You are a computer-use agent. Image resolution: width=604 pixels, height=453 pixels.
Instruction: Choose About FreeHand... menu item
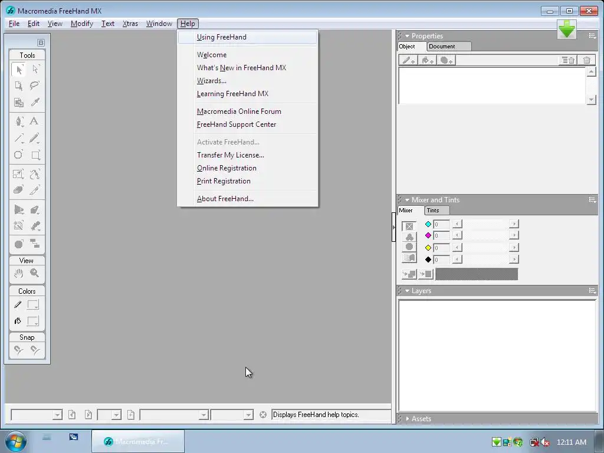click(x=248, y=199)
